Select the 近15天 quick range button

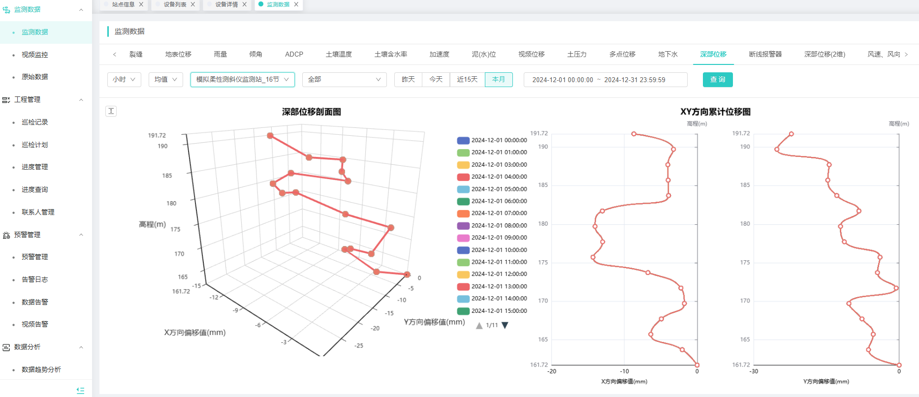tap(467, 80)
